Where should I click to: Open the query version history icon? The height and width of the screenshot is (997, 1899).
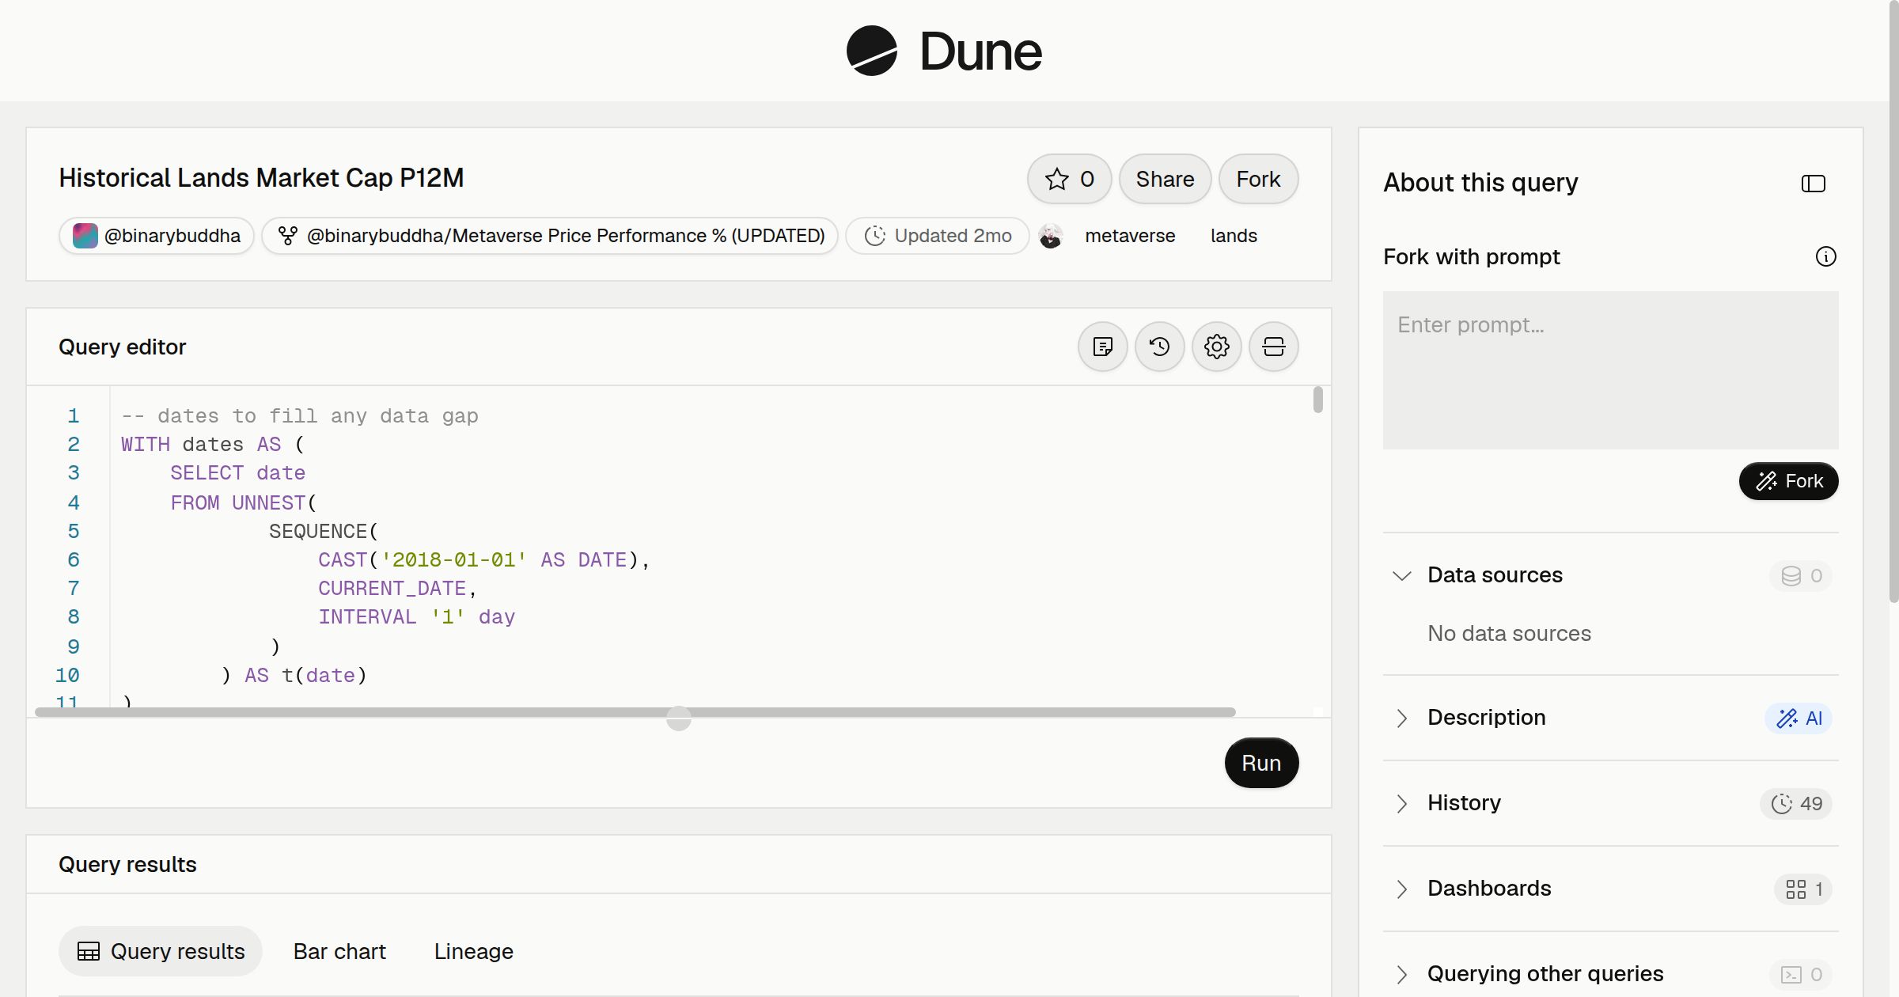click(1160, 347)
